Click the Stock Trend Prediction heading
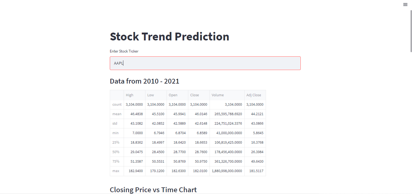The image size is (412, 194). pyautogui.click(x=170, y=37)
